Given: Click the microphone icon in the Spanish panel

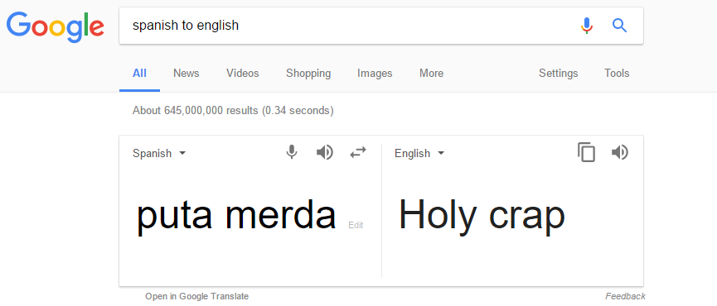Looking at the screenshot, I should pyautogui.click(x=292, y=152).
